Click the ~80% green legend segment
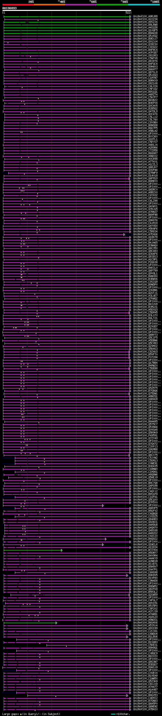Viewport: 162px width, 716px height. [112, 5]
